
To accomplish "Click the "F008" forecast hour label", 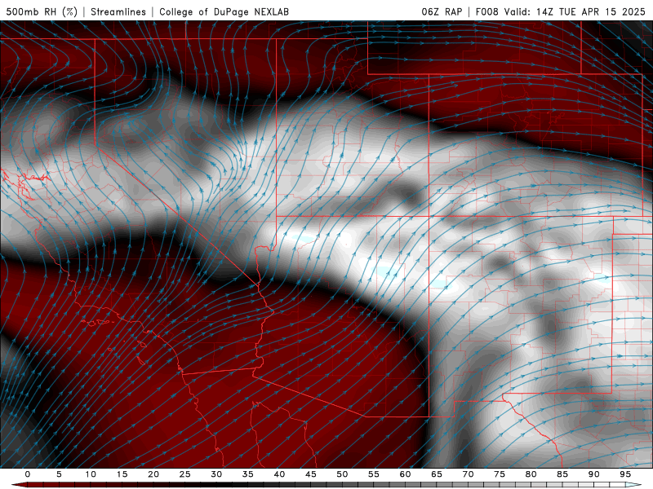I will coord(486,11).
